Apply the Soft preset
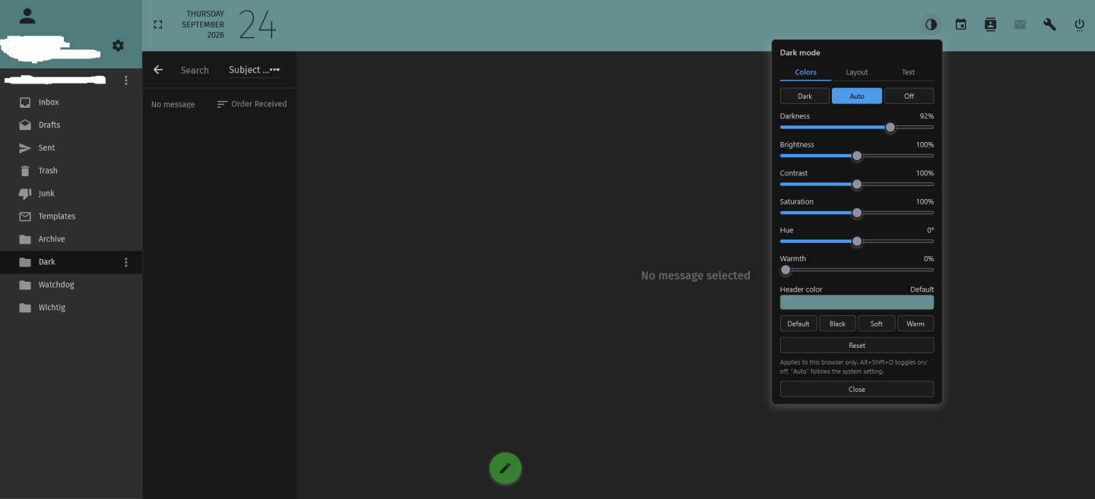Screen dimensions: 1095x499 (877, 324)
